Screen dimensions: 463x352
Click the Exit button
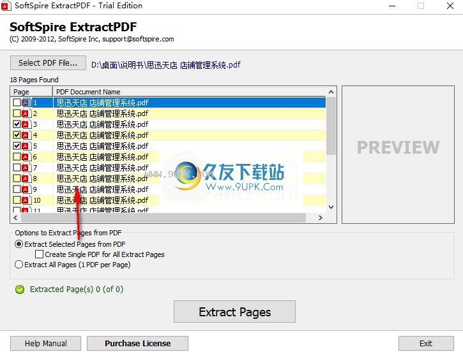(426, 344)
